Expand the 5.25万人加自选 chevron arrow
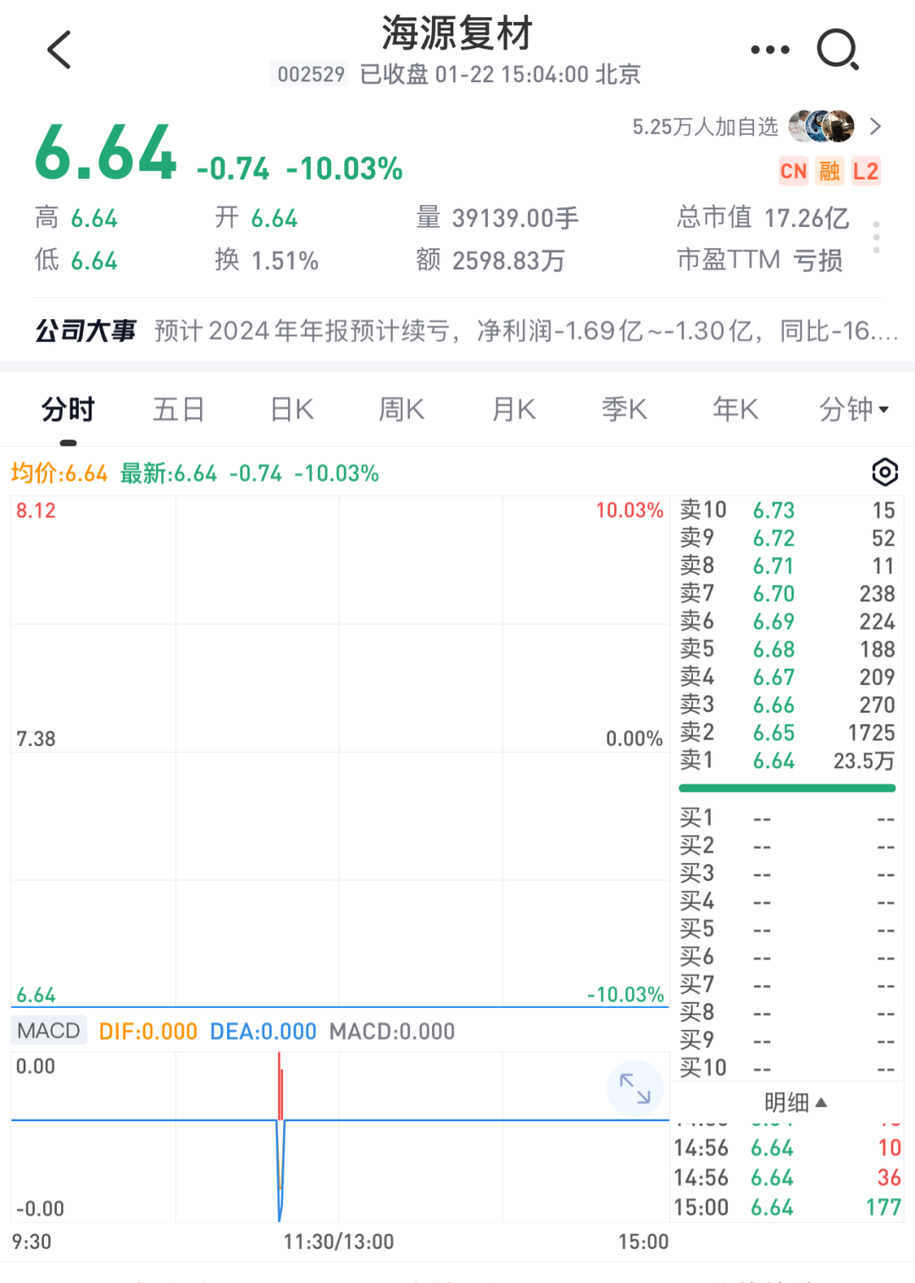The image size is (915, 1283). pyautogui.click(x=876, y=126)
